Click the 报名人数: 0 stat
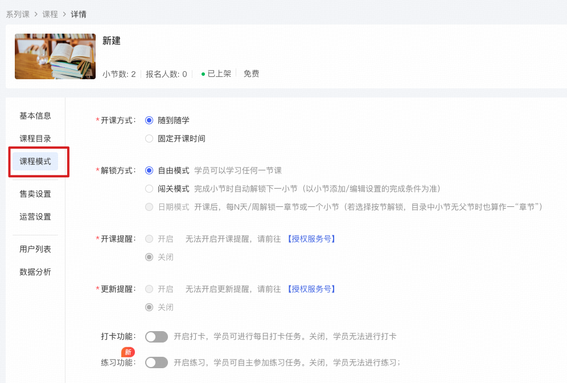This screenshot has height=383, width=567. pyautogui.click(x=166, y=74)
